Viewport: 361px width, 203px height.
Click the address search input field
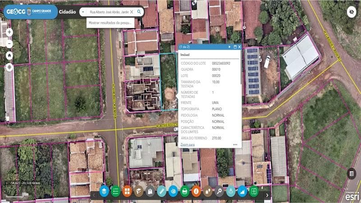109,12
